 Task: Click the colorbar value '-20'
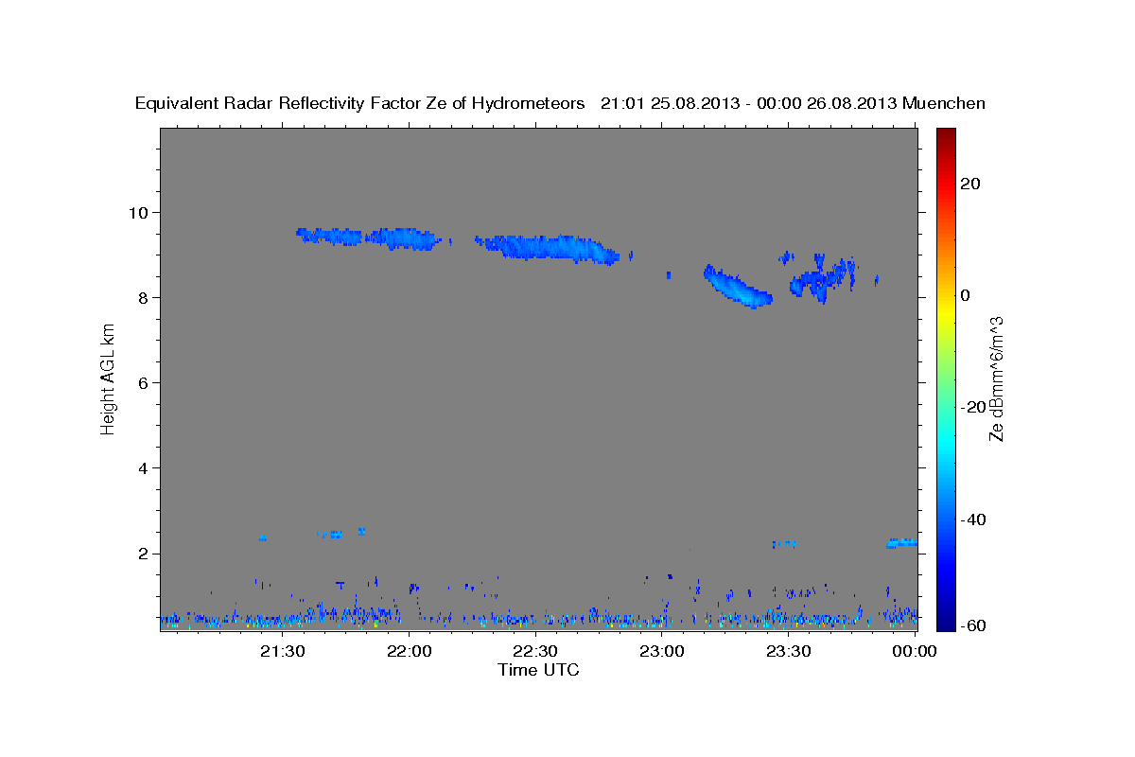tap(973, 407)
